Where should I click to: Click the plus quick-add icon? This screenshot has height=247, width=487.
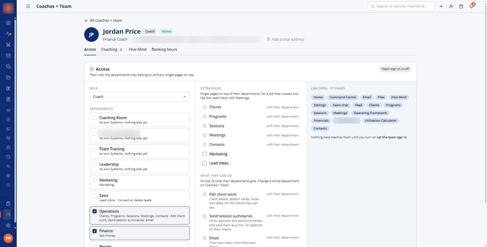pos(441,6)
